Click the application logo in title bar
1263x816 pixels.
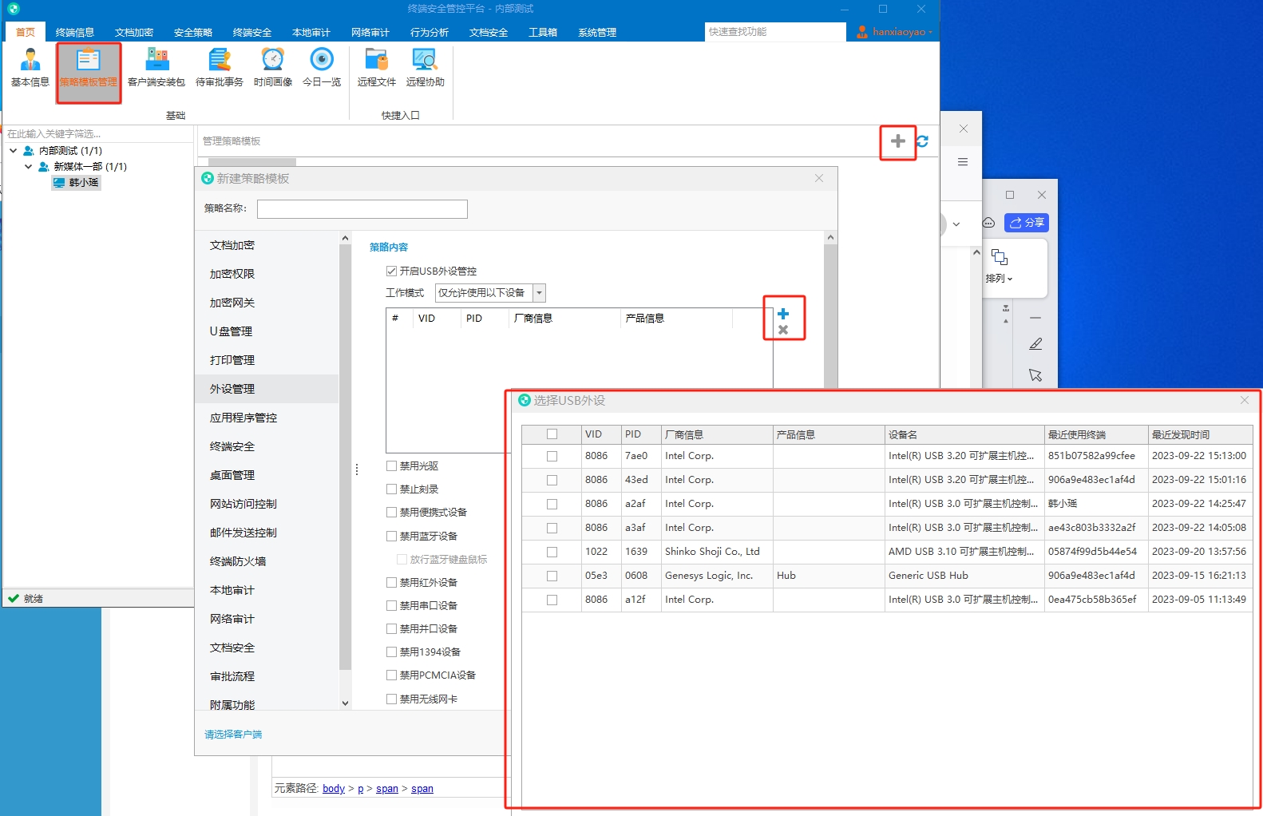[x=14, y=9]
